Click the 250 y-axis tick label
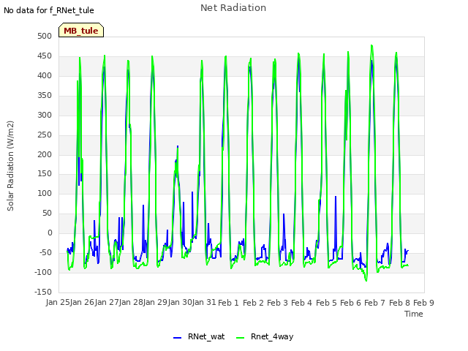 click(x=45, y=135)
